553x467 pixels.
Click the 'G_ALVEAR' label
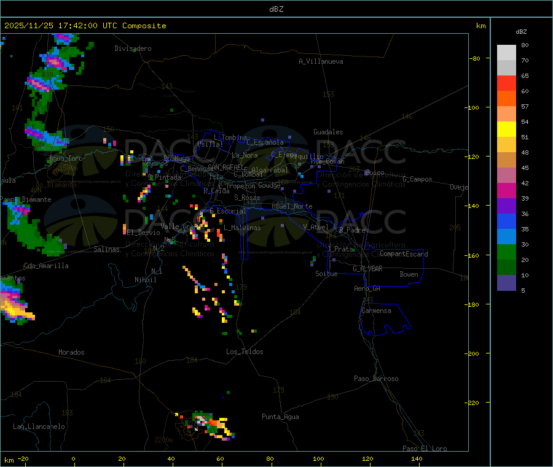pos(368,269)
